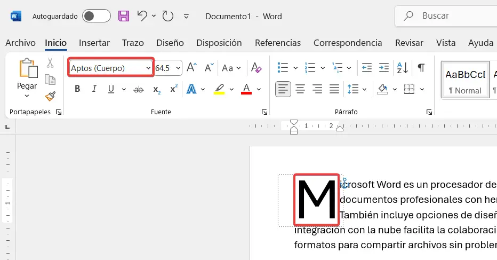This screenshot has height=260, width=497.
Task: Toggle italic formatting
Action: [94, 89]
